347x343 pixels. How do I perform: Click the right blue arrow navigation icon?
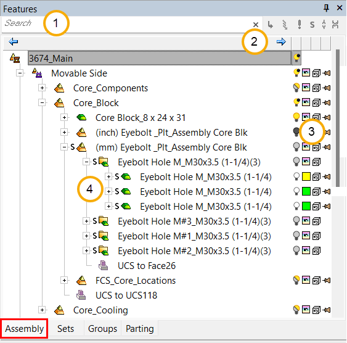pos(281,41)
